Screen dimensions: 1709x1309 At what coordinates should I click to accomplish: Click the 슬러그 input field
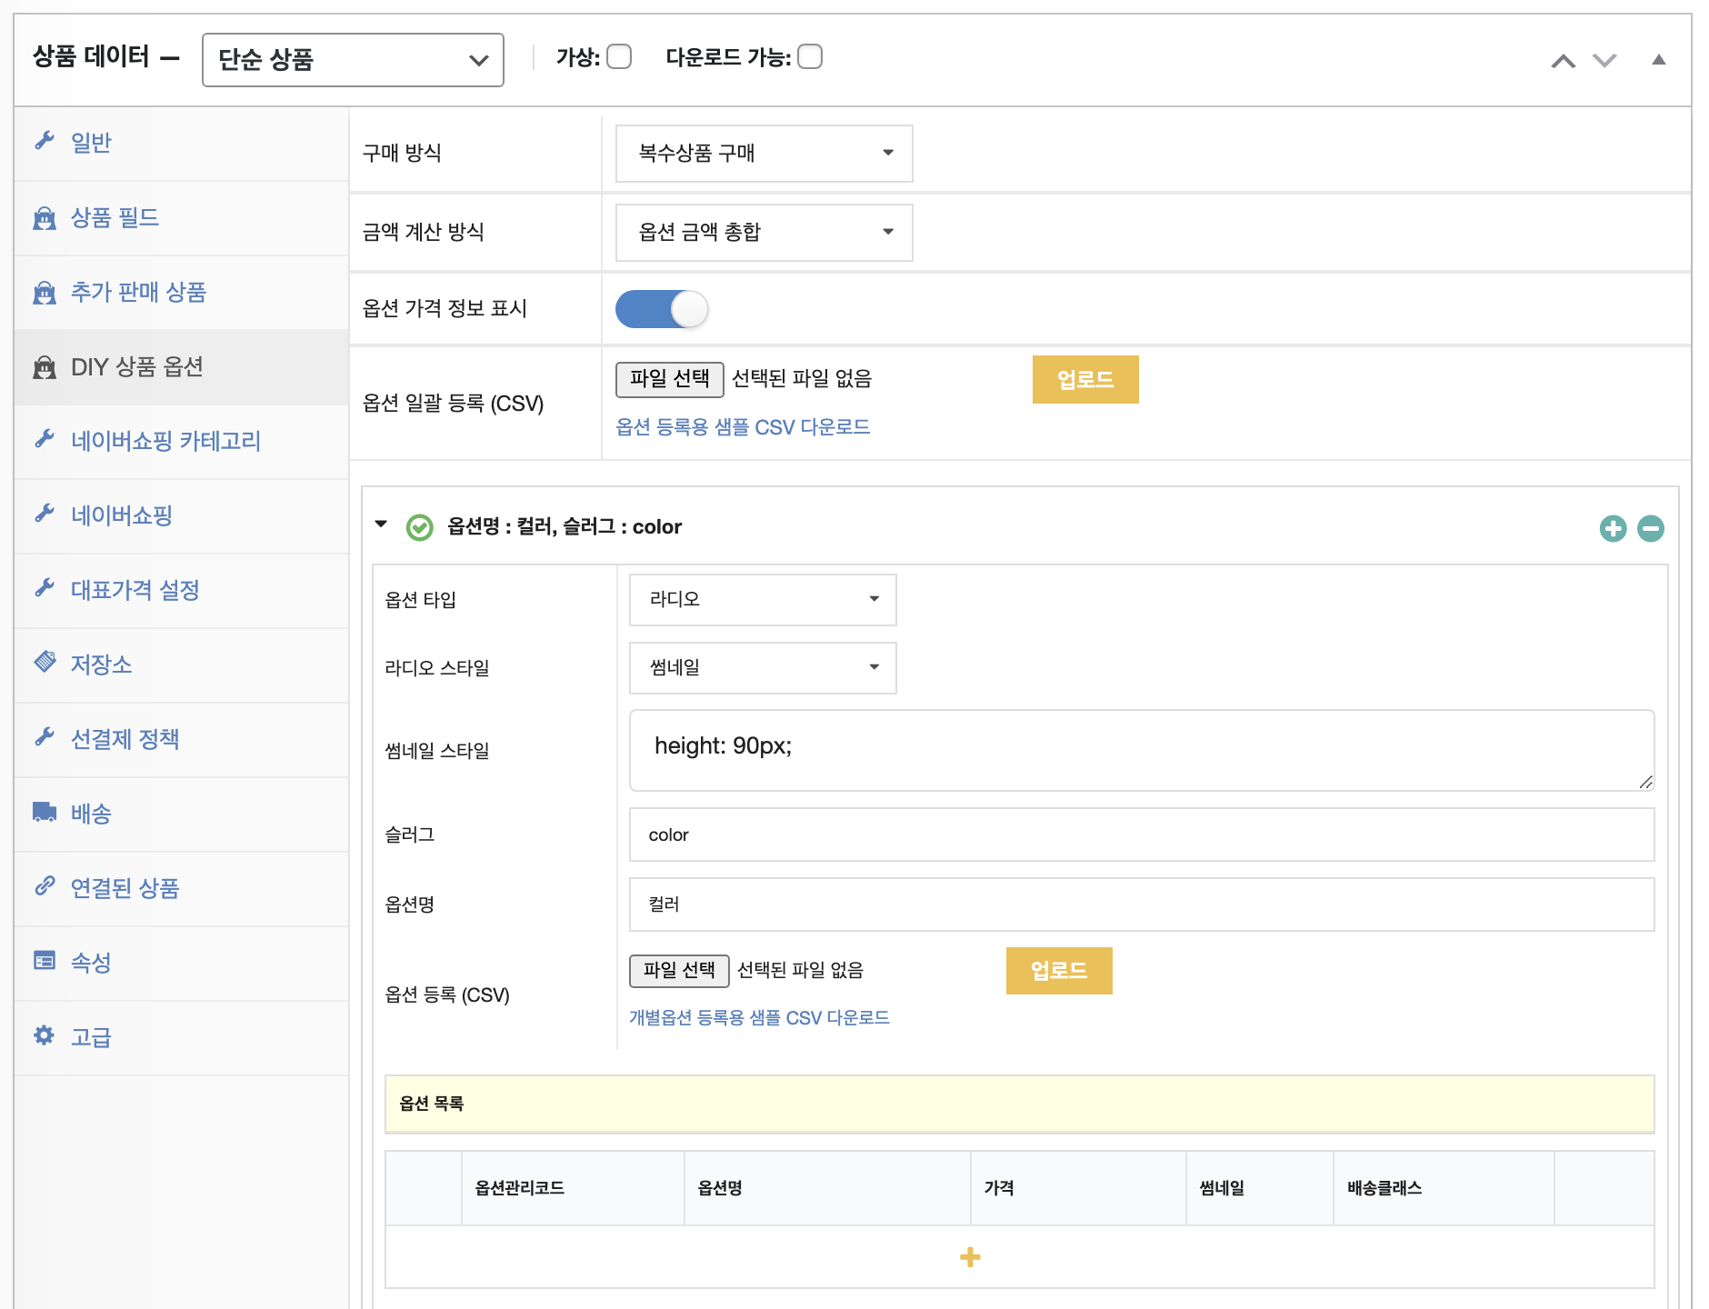[1141, 834]
